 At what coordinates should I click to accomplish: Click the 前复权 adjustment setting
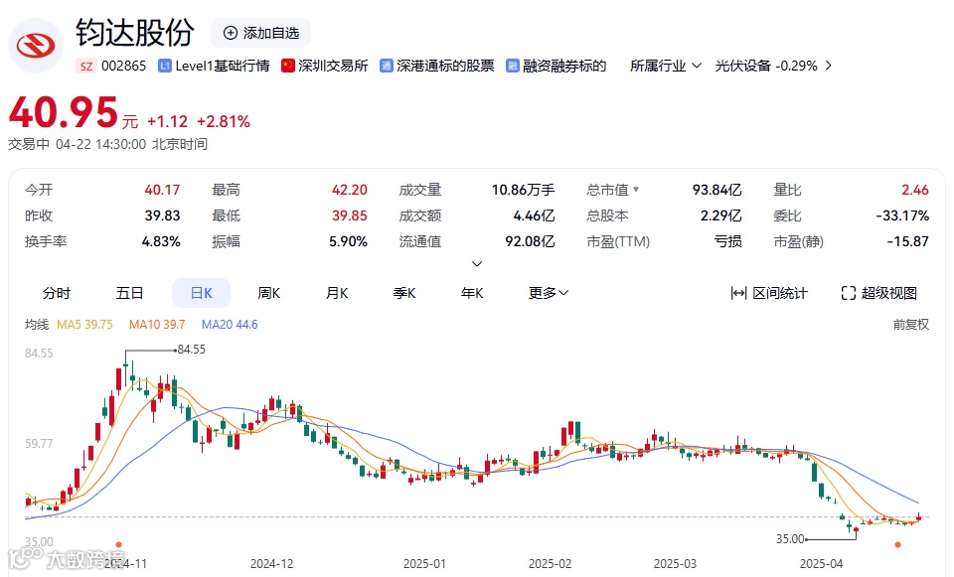(911, 325)
